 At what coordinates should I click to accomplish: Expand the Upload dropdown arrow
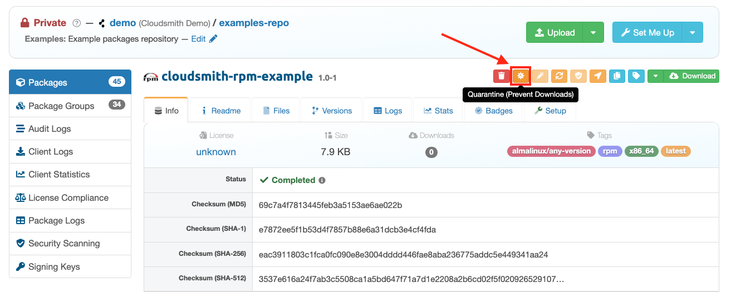(x=593, y=32)
